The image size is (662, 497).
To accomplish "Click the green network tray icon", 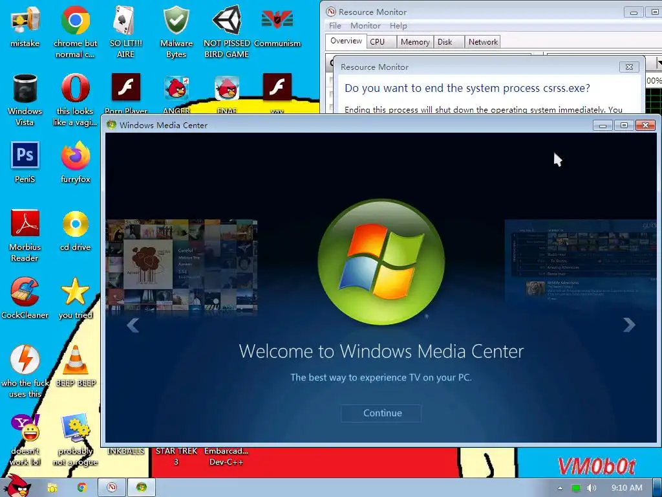I will 576,488.
